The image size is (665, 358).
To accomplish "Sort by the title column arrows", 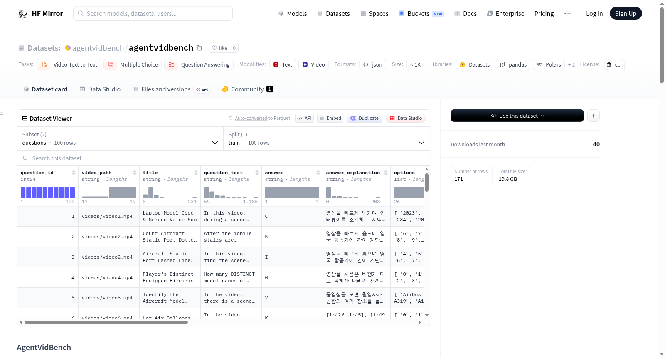I will click(x=196, y=173).
